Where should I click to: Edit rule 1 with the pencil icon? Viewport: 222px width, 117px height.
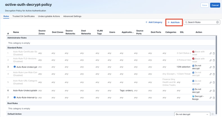click(x=210, y=53)
